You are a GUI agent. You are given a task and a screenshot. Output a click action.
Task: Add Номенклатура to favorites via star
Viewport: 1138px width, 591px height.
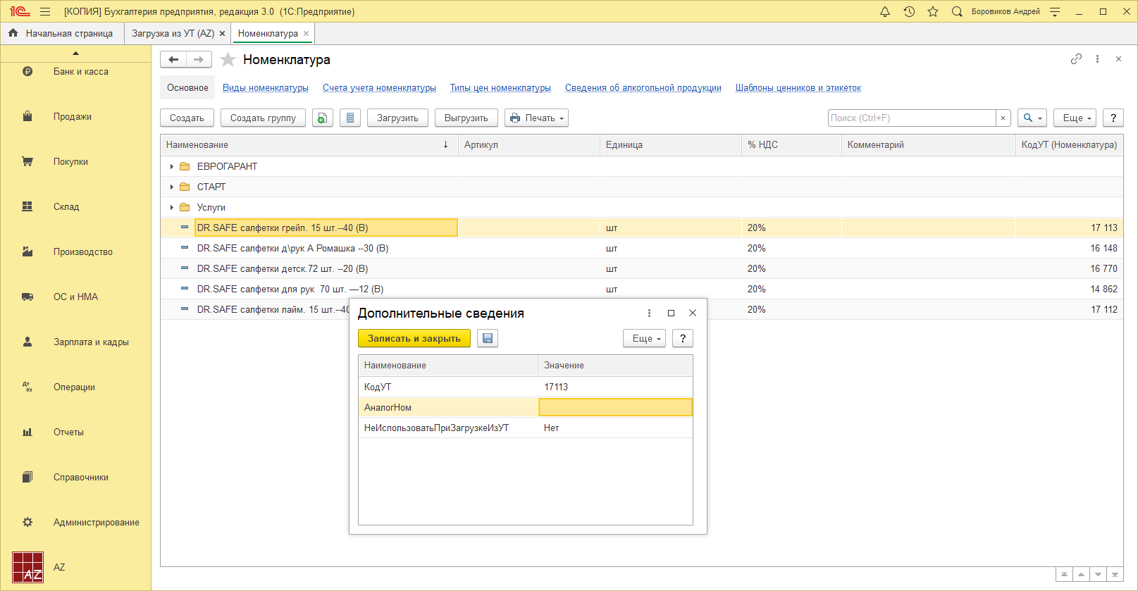pos(228,60)
